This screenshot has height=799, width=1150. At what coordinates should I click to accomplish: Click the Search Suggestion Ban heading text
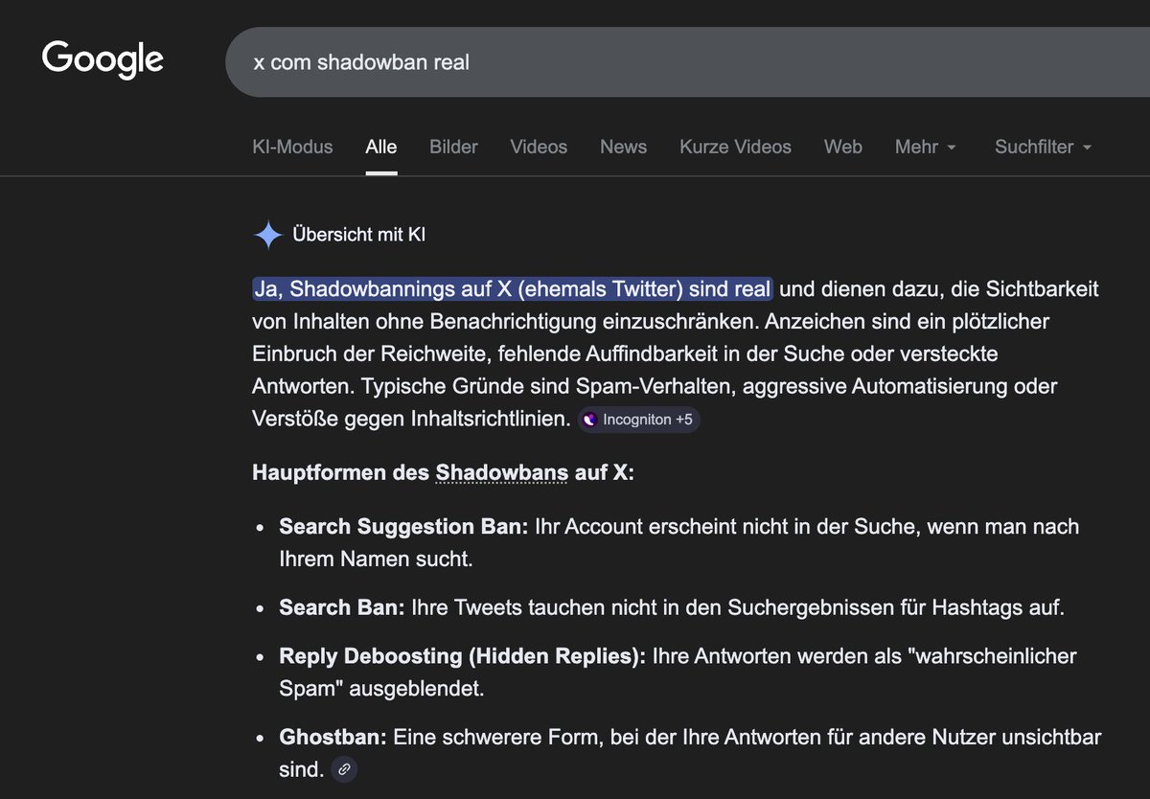pyautogui.click(x=403, y=527)
